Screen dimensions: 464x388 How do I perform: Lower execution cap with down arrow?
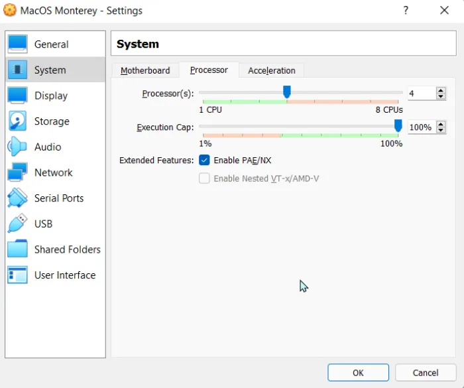[x=441, y=131]
